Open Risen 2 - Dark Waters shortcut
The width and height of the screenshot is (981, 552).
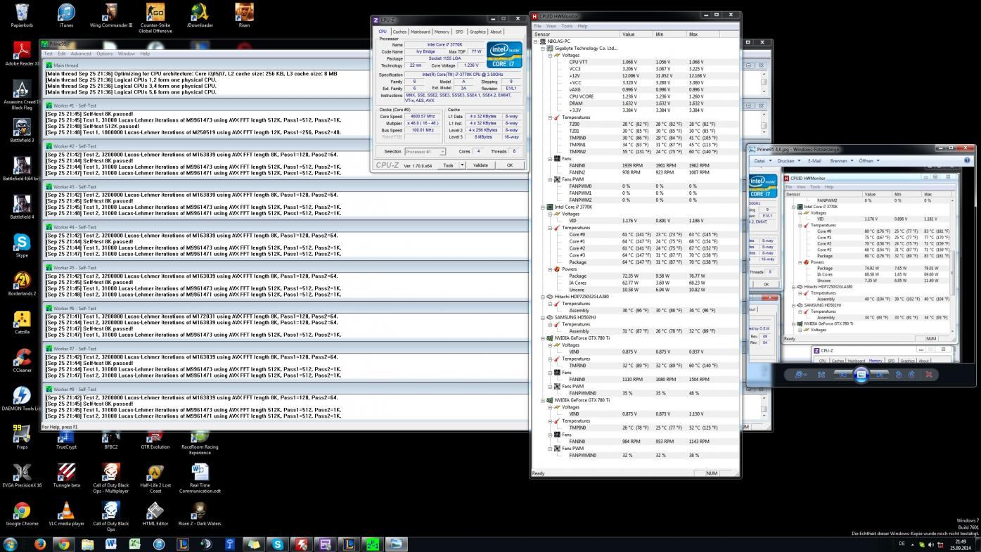coord(200,513)
